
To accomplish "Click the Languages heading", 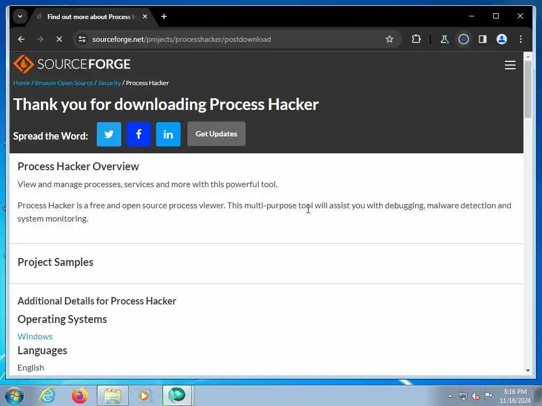I will click(42, 350).
